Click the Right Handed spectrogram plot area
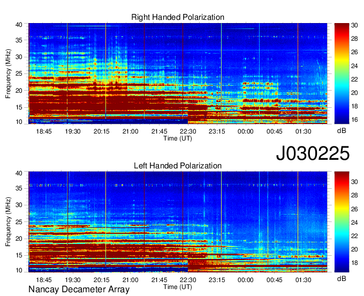The image size is (364, 296). (x=178, y=73)
